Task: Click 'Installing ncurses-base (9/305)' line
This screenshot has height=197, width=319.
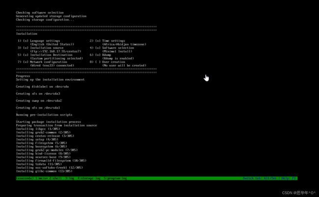Action: click(x=43, y=157)
